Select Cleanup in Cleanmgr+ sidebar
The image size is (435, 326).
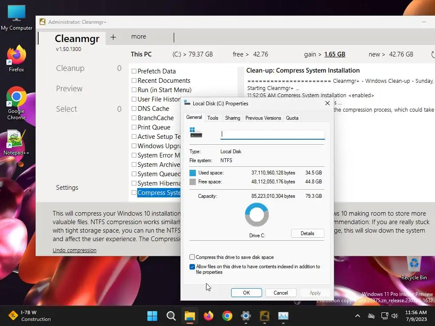point(70,68)
